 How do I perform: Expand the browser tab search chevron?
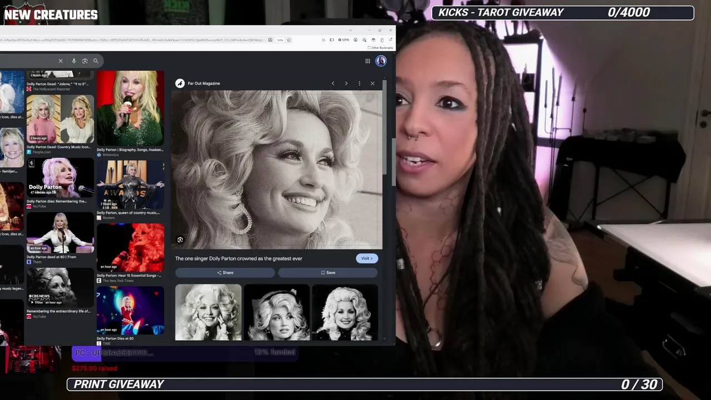(351, 30)
